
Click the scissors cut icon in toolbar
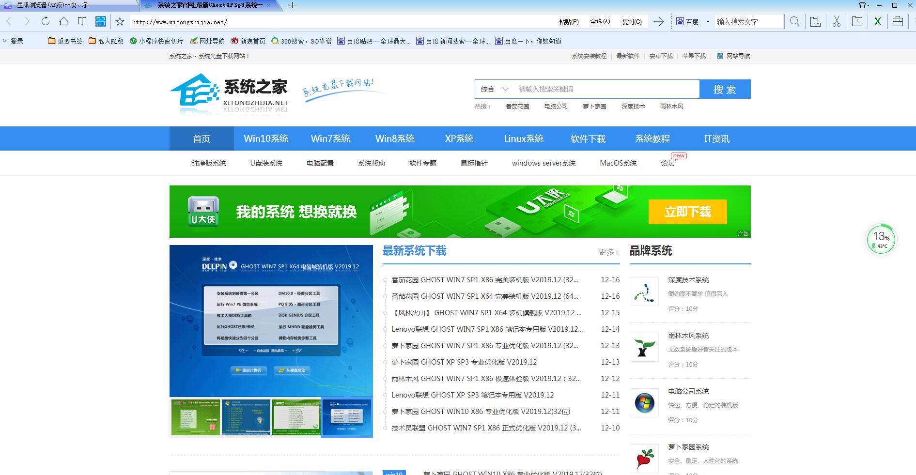(x=837, y=21)
